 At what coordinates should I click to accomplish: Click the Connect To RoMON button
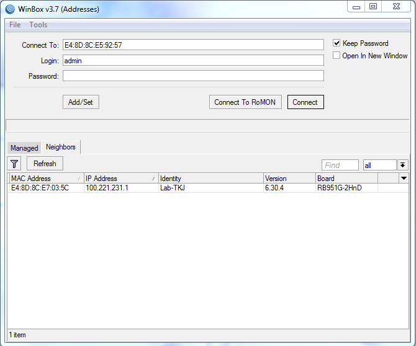[x=245, y=102]
